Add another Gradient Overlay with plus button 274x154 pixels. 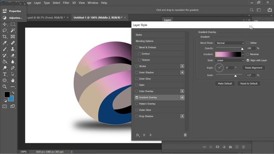click(182, 98)
